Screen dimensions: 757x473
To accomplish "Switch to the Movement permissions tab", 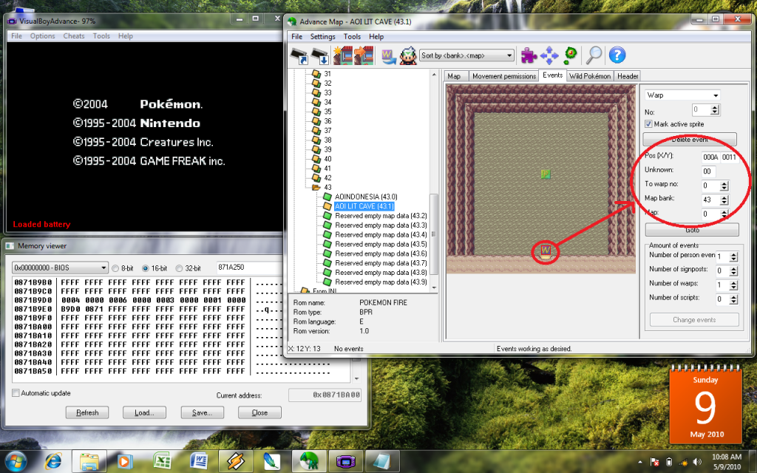I will 504,76.
